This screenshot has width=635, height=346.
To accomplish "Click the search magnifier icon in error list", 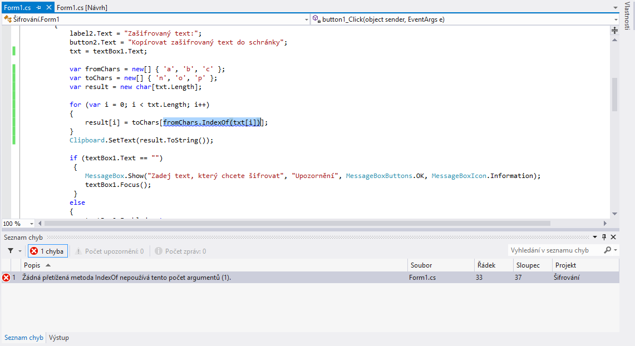I will pos(608,250).
